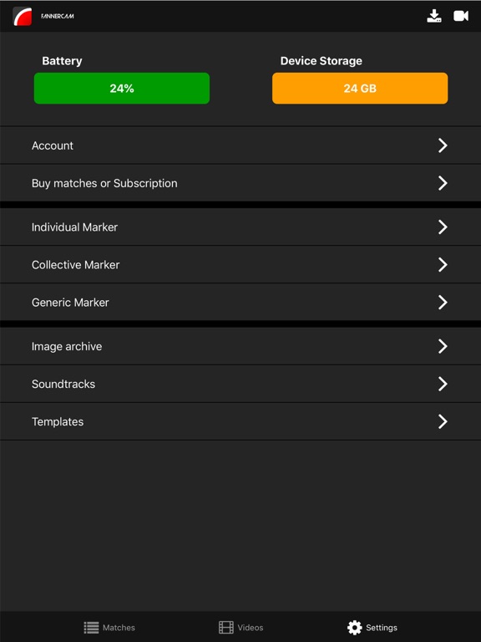Open the download icon in top bar
The image size is (481, 642).
click(434, 16)
